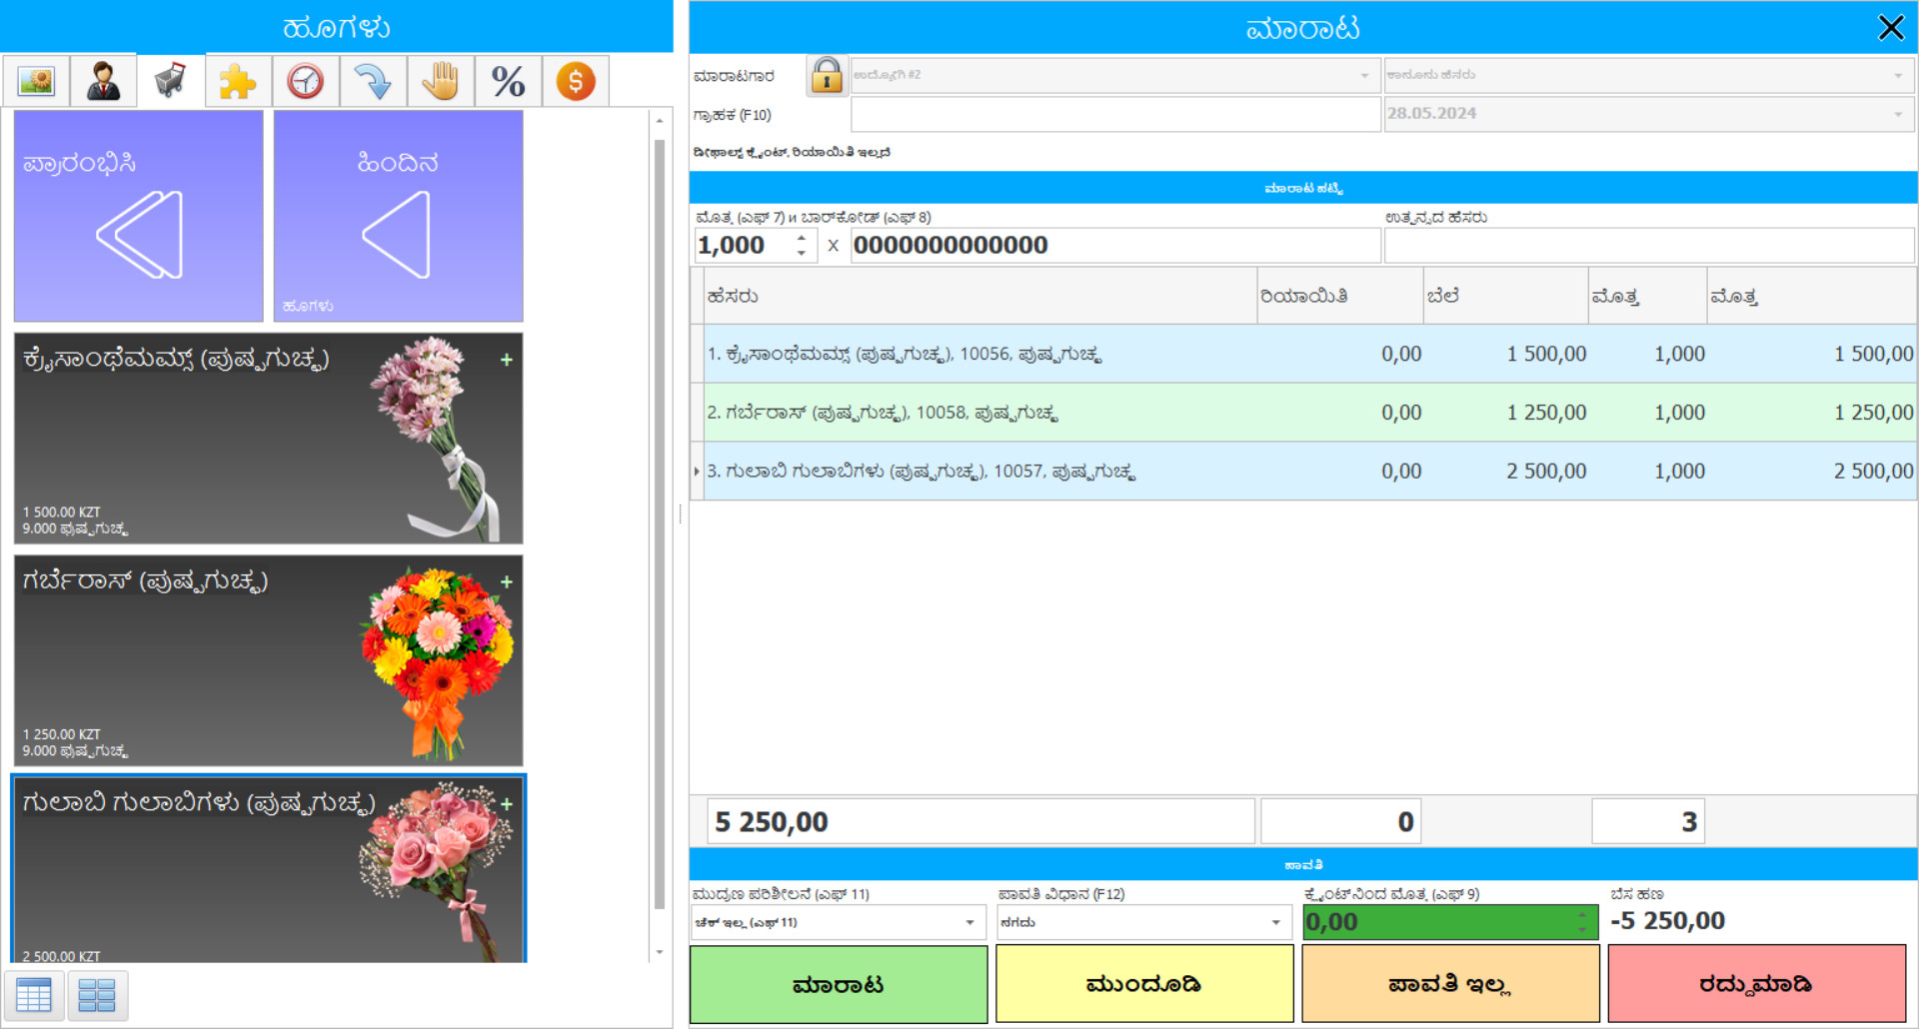Click the product list vertical scrollbar
Viewport: 1919px width, 1029px height.
[x=659, y=524]
